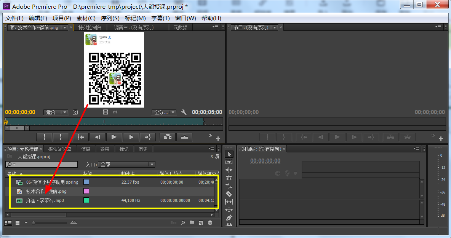Select the Slide tool

pyautogui.click(x=229, y=210)
